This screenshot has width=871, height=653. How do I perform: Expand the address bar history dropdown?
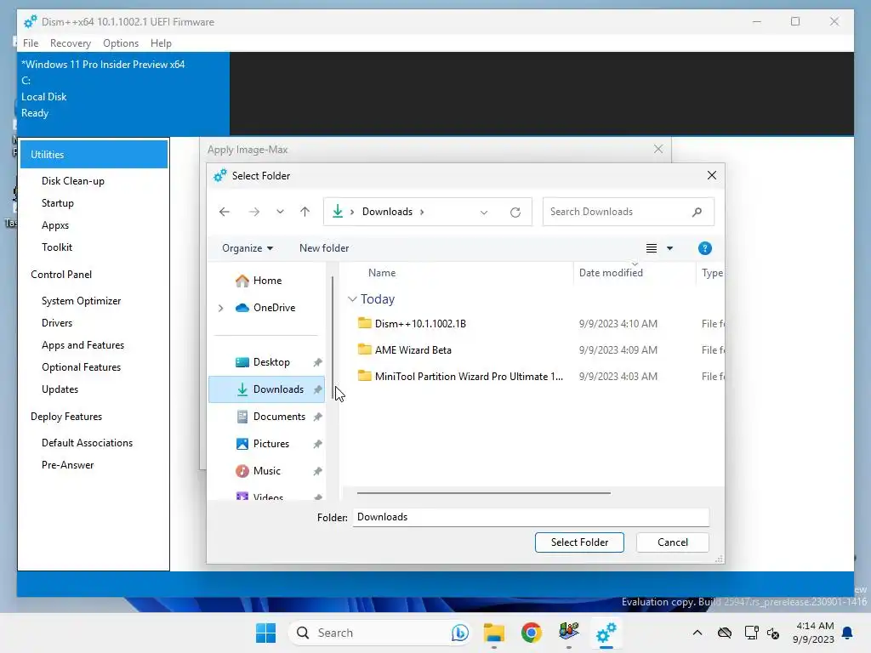[484, 212]
